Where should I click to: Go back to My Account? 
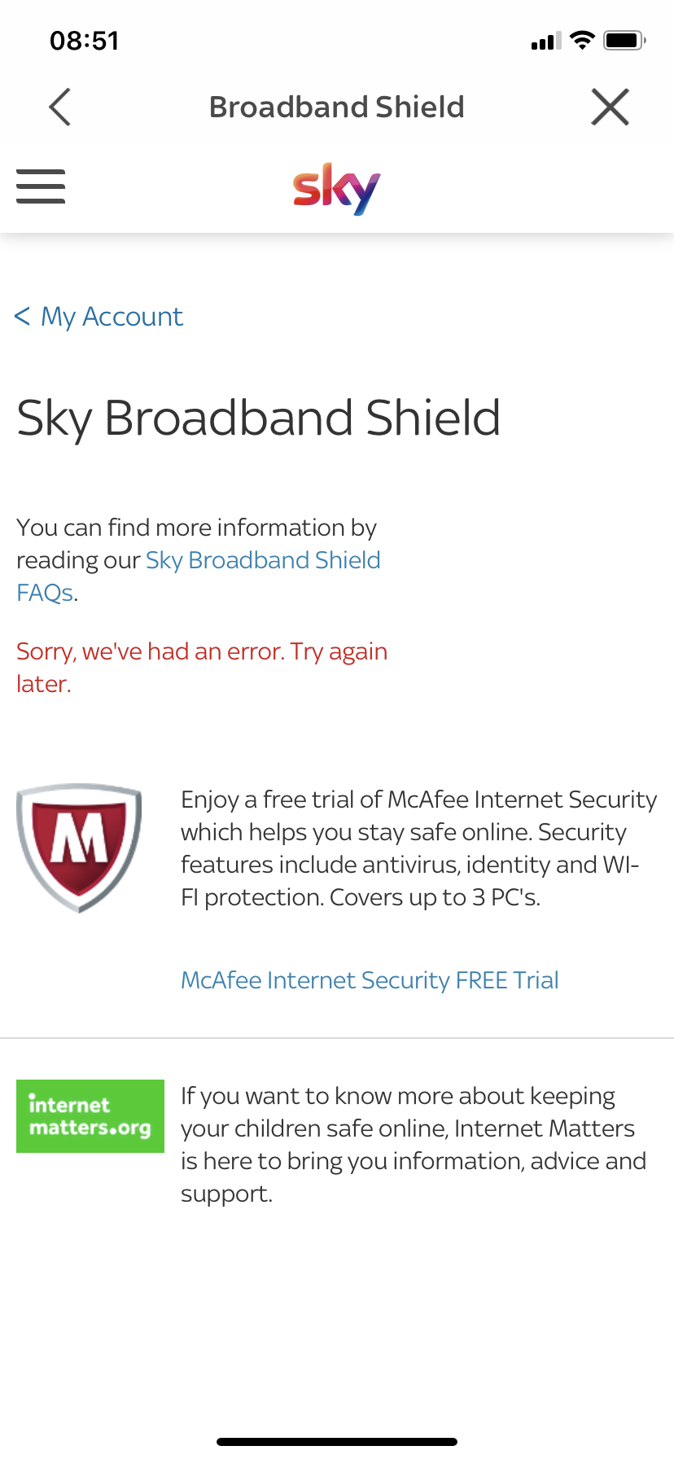99,316
